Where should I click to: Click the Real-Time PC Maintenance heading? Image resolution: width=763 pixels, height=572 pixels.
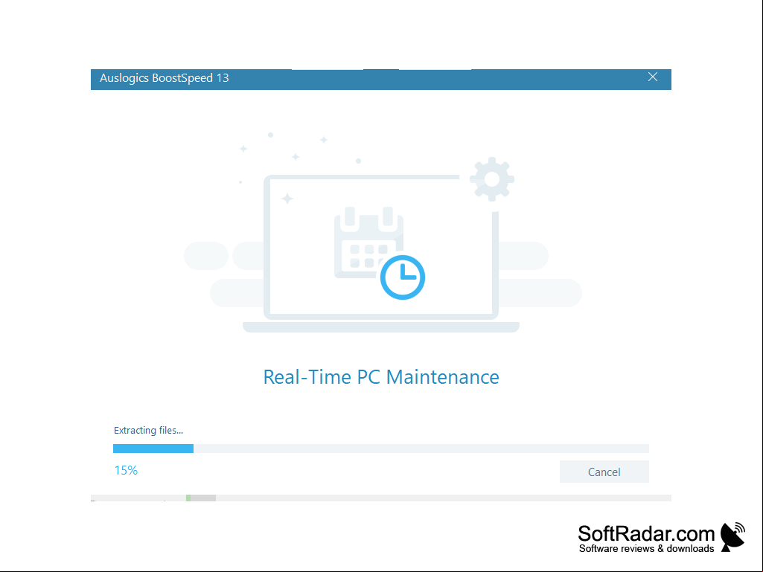tap(381, 377)
